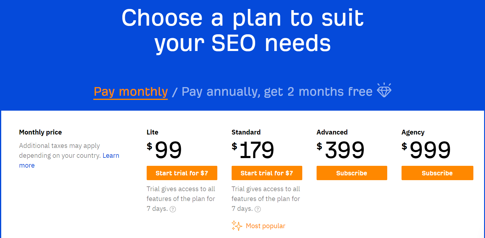Start trial for $7 on Standard plan
The height and width of the screenshot is (238, 485).
tap(267, 173)
